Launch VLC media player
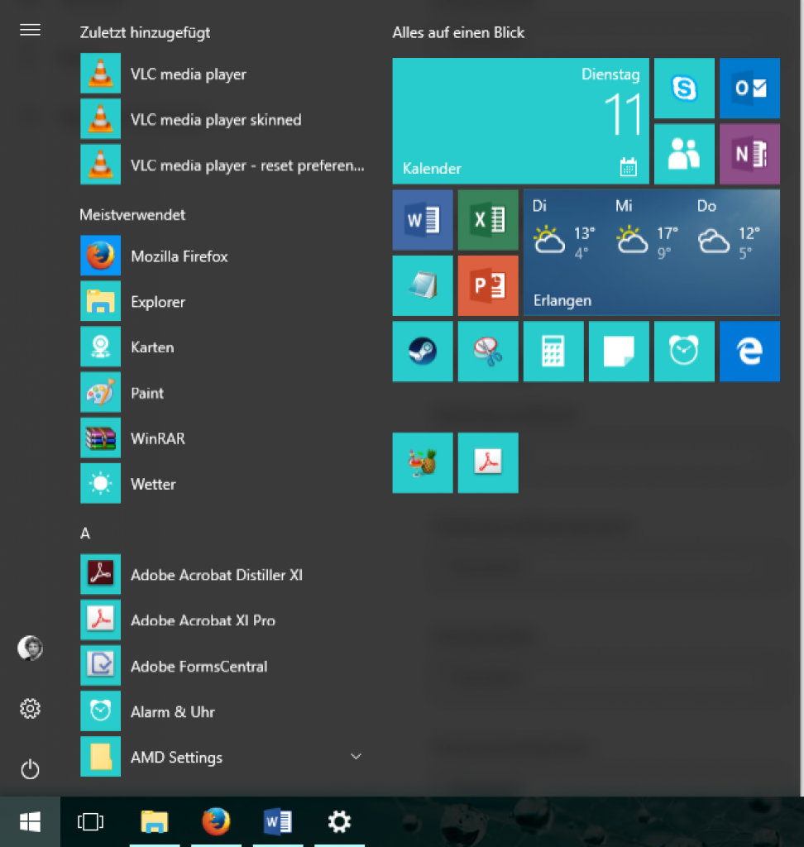Viewport: 804px width, 847px height. 223,74
